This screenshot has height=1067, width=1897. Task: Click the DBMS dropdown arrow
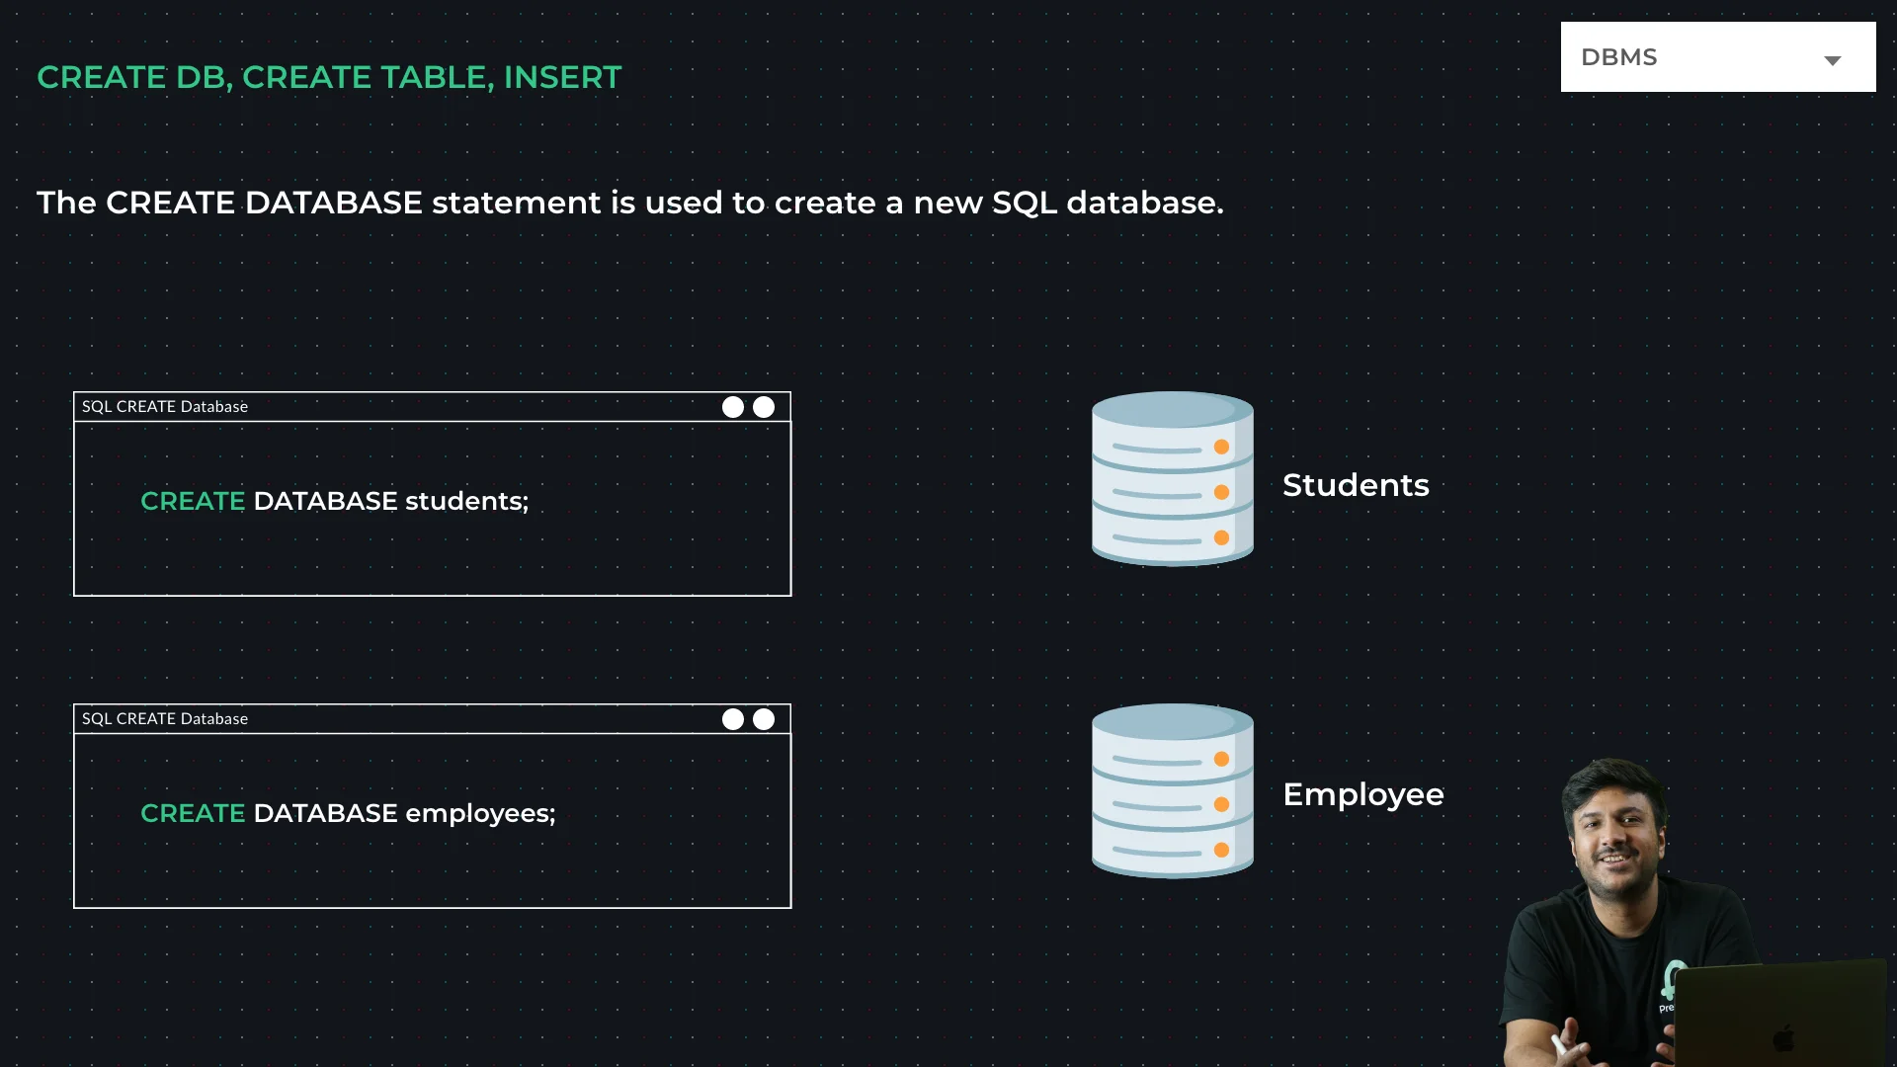1833,60
